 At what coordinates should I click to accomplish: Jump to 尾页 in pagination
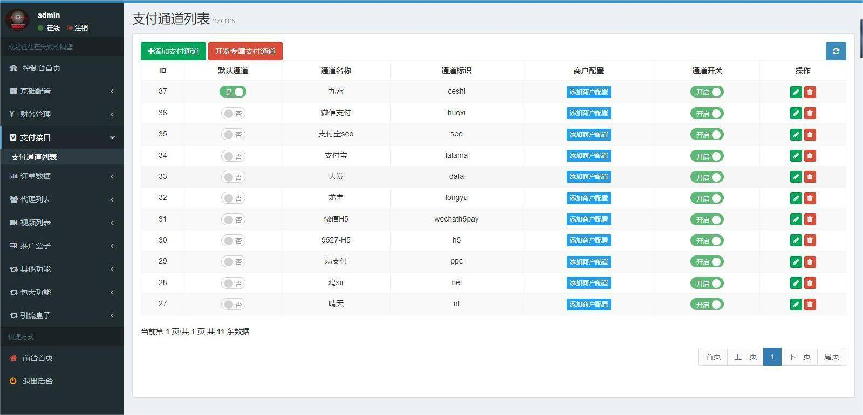click(832, 357)
